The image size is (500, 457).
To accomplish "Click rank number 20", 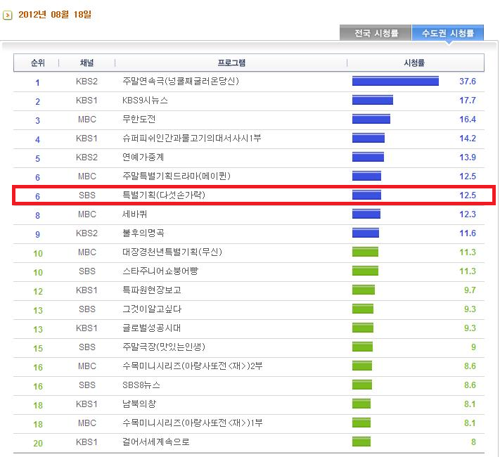I will tap(38, 443).
